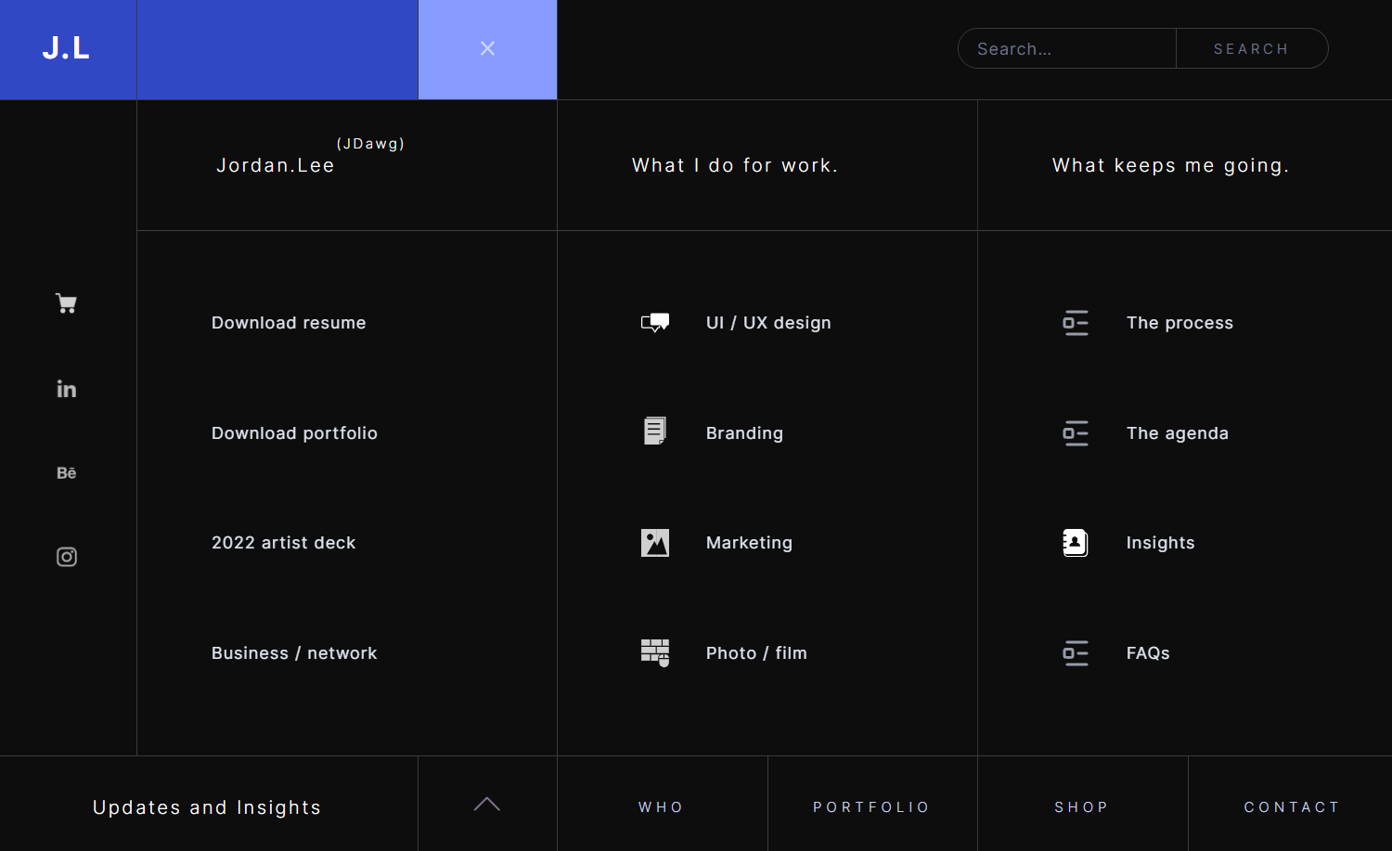The width and height of the screenshot is (1392, 851).
Task: Click the Download resume link
Action: pos(289,322)
